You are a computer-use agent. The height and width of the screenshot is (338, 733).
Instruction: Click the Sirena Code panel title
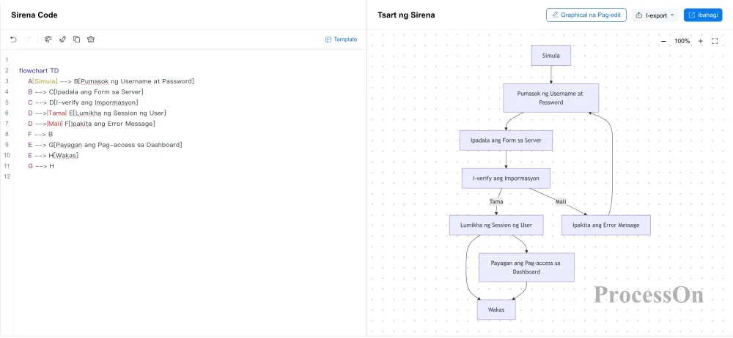coord(34,15)
